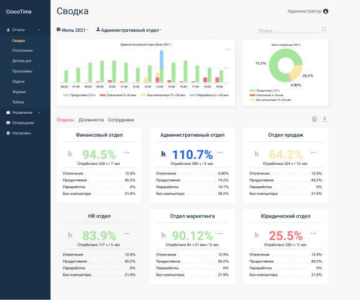This screenshot has width=360, height=300.
Task: Open Программы report
Action: pyautogui.click(x=22, y=71)
